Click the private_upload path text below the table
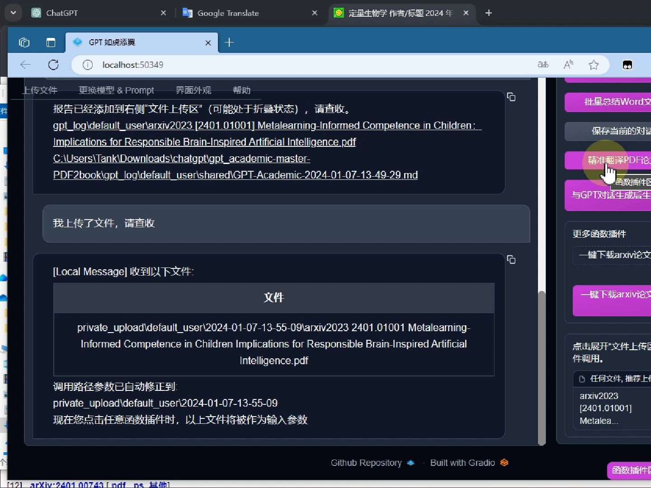Viewport: 651px width, 488px height. tap(165, 404)
